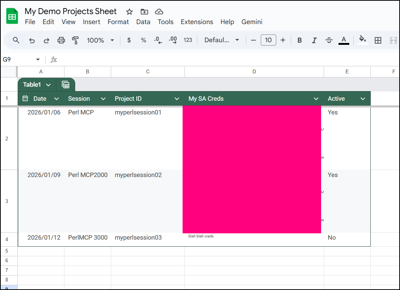Open the Active column filter dropdown
The height and width of the screenshot is (290, 400).
coord(363,99)
